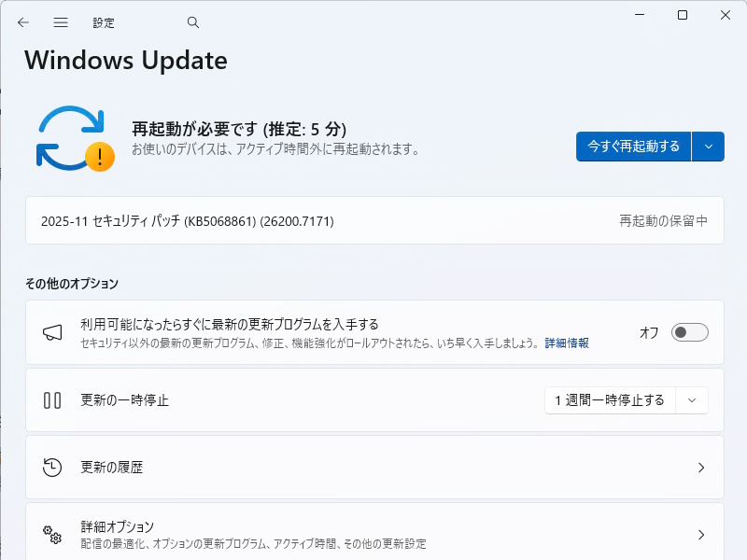Open search from the Settings title bar

pyautogui.click(x=192, y=22)
